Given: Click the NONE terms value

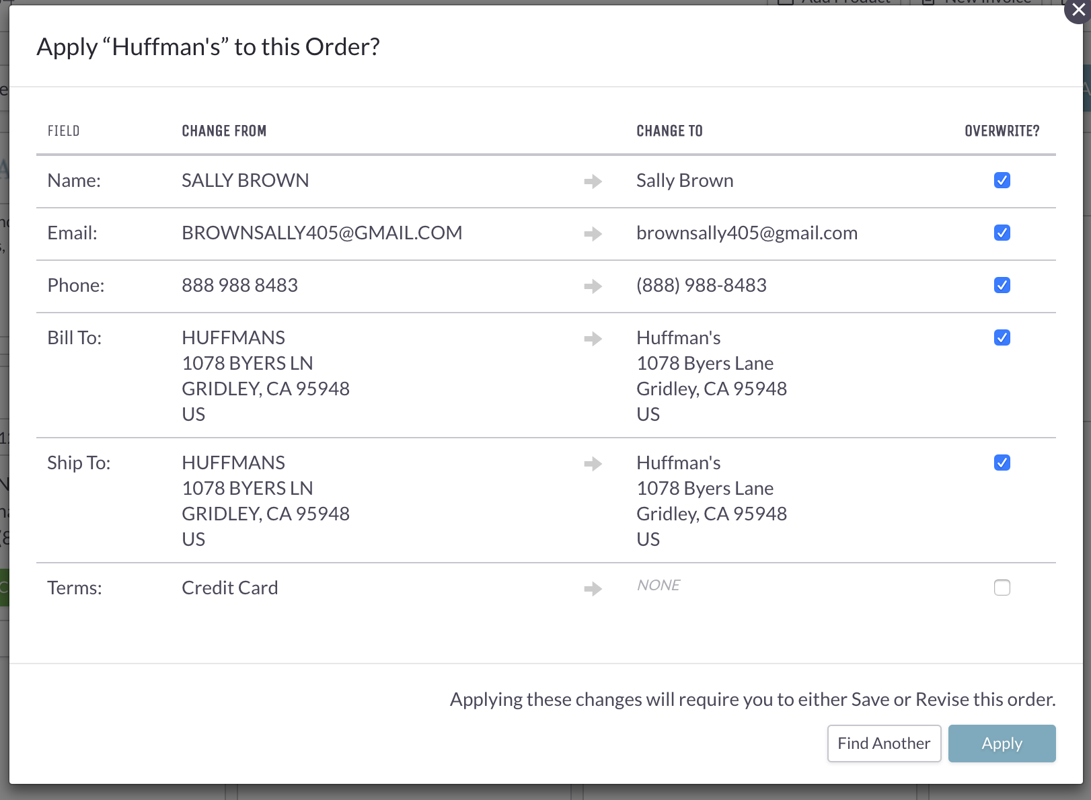Looking at the screenshot, I should (x=658, y=586).
